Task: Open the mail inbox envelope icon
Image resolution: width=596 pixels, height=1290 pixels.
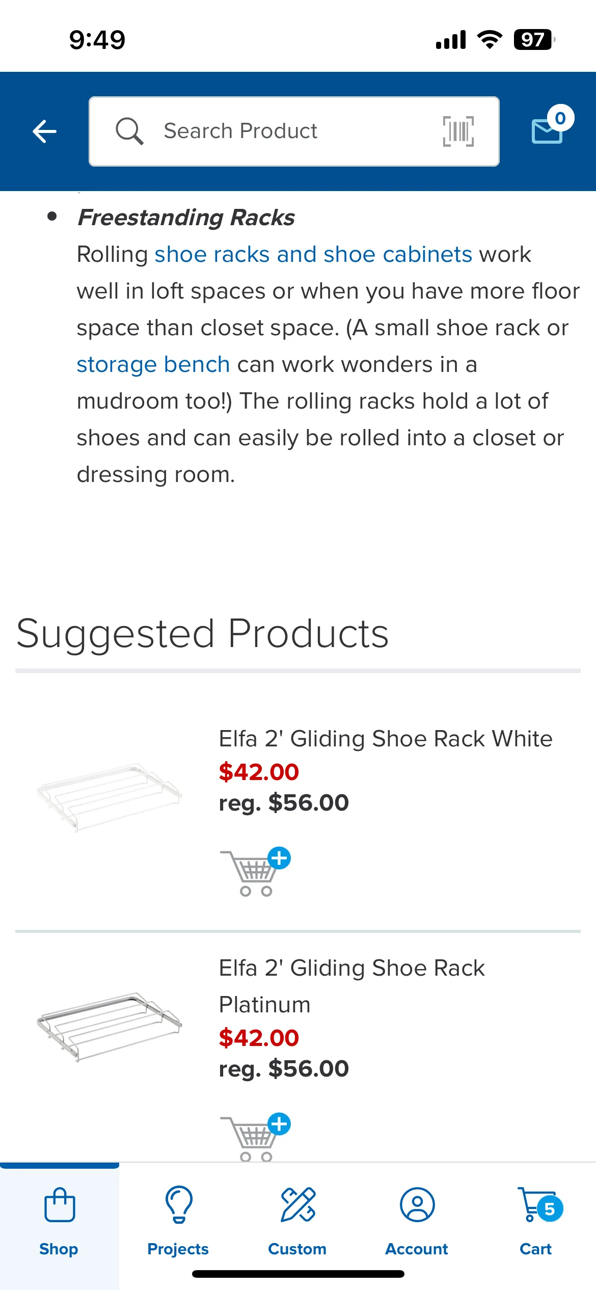Action: [x=547, y=131]
